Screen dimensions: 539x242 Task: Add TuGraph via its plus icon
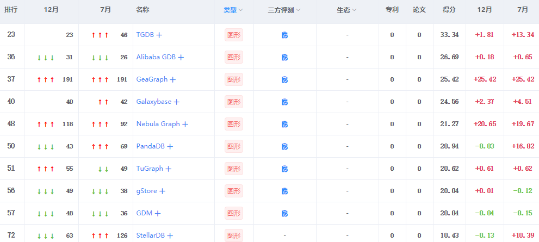[x=169, y=169]
